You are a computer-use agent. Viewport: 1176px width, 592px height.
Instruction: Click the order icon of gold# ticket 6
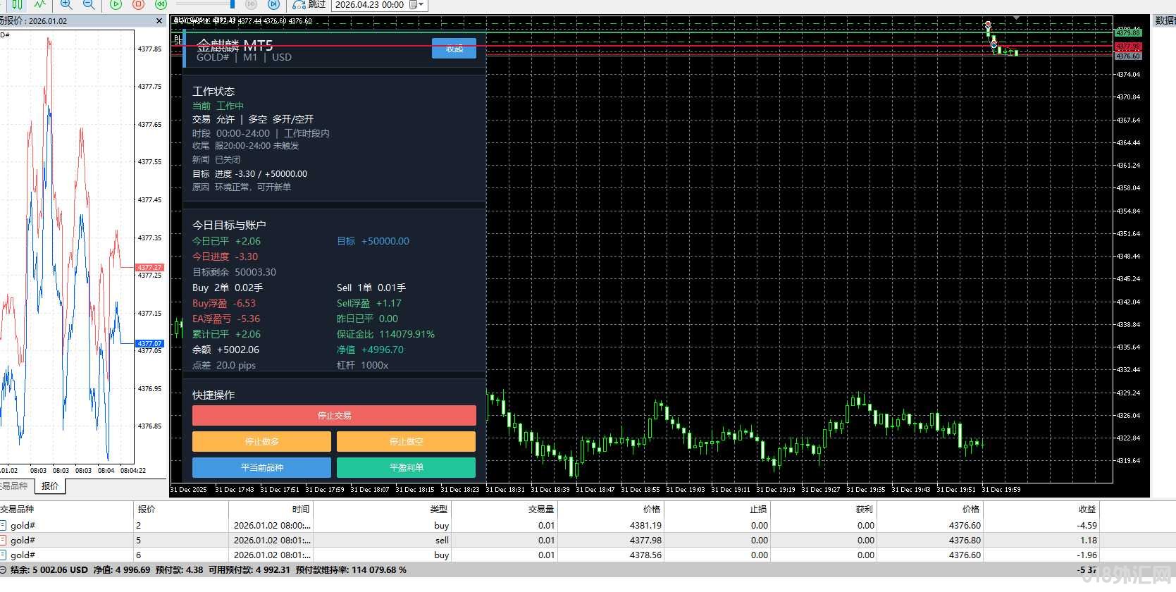[x=4, y=555]
